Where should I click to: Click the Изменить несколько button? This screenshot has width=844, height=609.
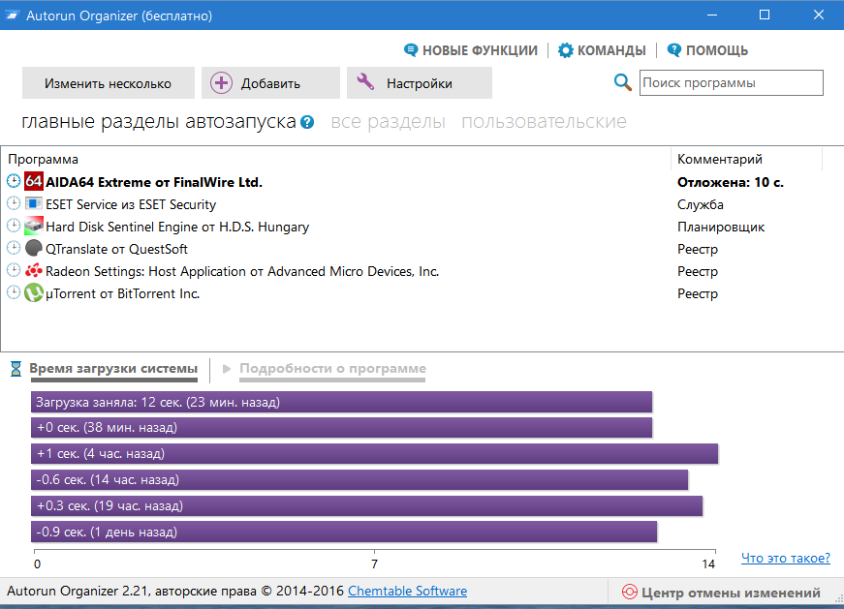109,83
